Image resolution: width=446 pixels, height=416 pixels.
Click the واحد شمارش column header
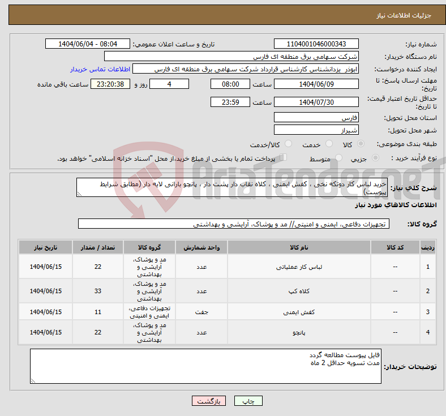click(x=201, y=247)
